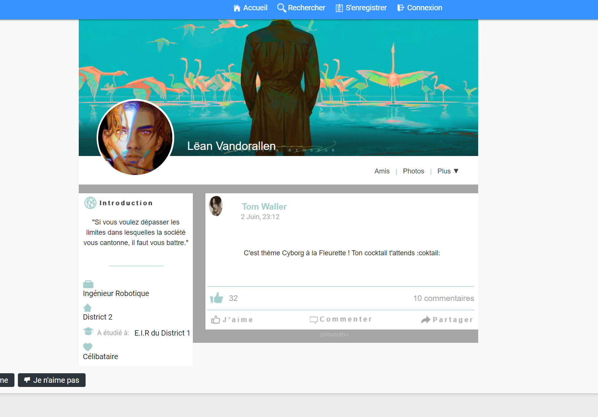Click the filled thumbs-up icon beside 32
Viewport: 598px width, 417px height.
click(217, 298)
